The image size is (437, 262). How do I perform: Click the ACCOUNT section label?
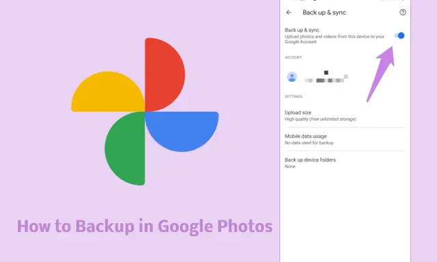293,57
